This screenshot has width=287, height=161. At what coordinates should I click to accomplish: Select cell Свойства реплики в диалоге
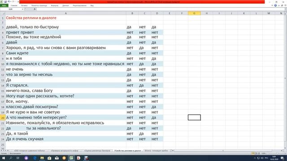click(x=66, y=18)
